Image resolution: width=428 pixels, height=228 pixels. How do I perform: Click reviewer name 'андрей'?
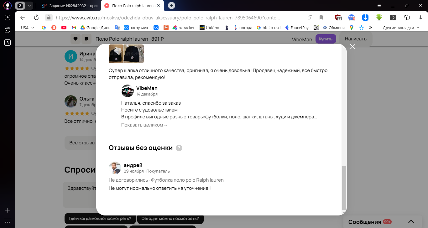[x=133, y=165]
